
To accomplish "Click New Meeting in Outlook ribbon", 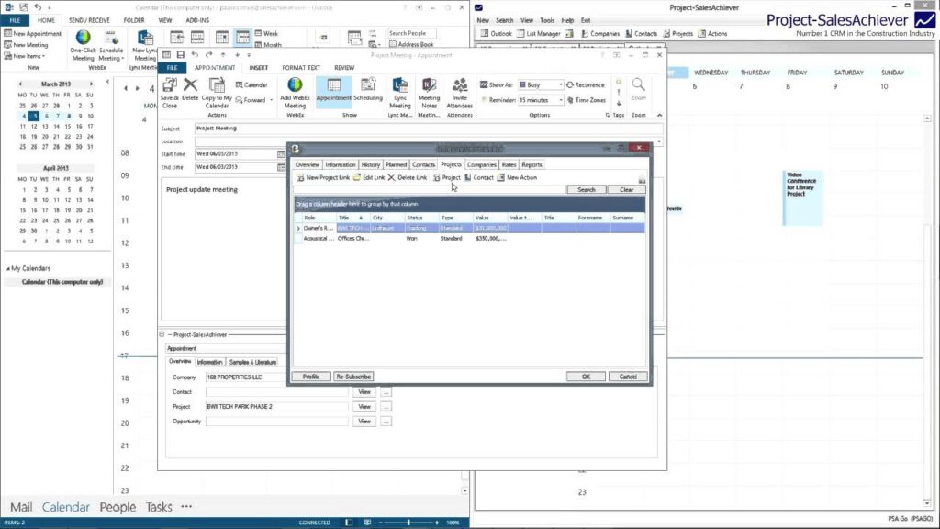I will point(26,45).
